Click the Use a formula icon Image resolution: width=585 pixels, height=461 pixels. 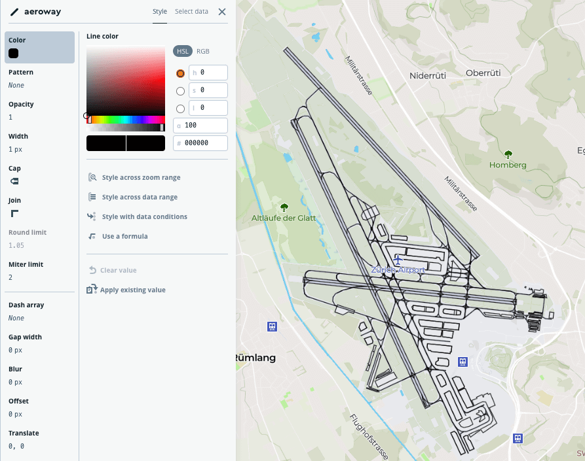click(92, 236)
